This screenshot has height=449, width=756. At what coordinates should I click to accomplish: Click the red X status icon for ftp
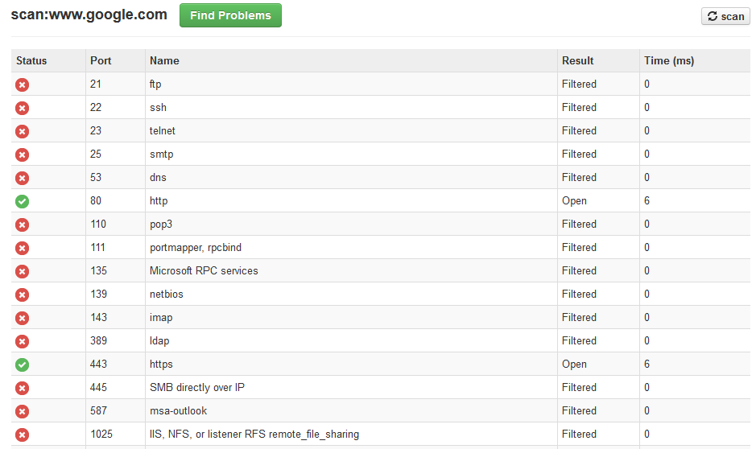pyautogui.click(x=23, y=84)
